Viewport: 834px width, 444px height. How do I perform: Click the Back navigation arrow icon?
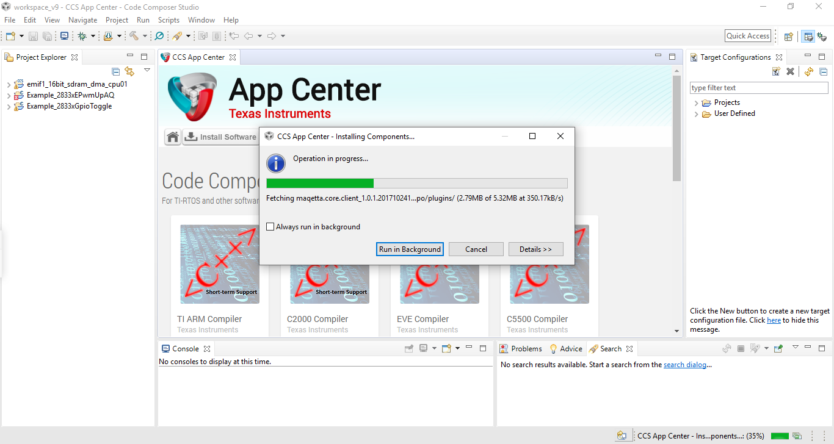tap(248, 36)
